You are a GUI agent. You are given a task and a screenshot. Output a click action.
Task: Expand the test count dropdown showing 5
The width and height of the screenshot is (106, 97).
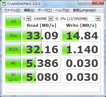[x=29, y=18]
